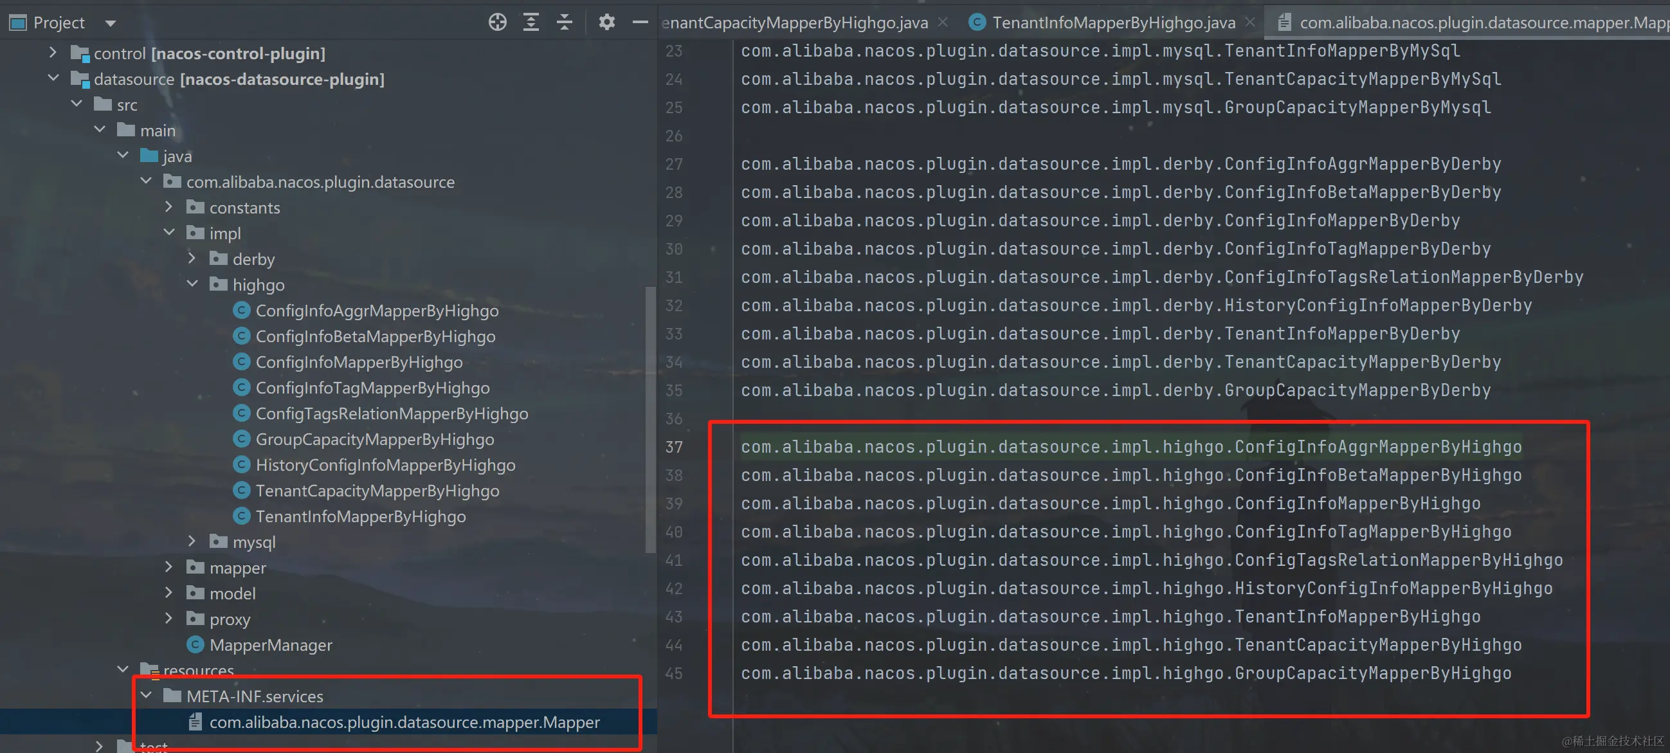Image resolution: width=1670 pixels, height=753 pixels.
Task: Select GroupCapacityMapperByHighgo class in tree
Action: [374, 439]
